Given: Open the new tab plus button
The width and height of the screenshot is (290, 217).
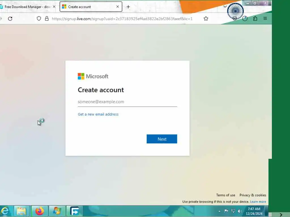Looking at the screenshot, I should (x=128, y=7).
